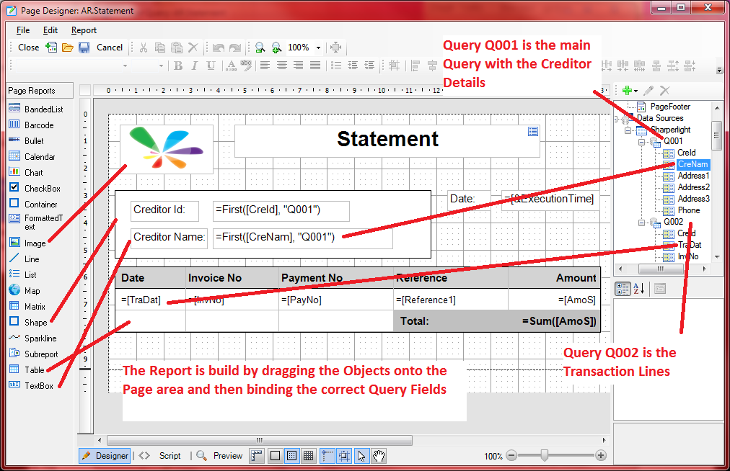This screenshot has height=471, width=730.
Task: Center align text in formatting toolbar
Action: coord(281,66)
